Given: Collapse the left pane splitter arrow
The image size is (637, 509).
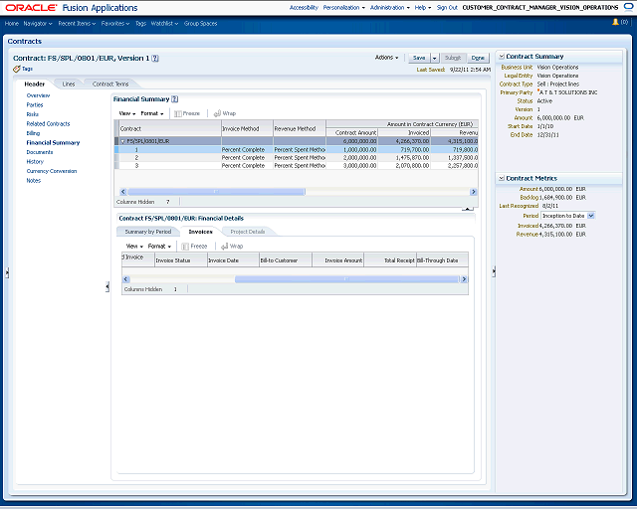Looking at the screenshot, I should tap(7, 272).
